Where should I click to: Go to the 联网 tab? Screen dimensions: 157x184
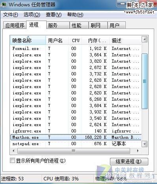(98, 25)
